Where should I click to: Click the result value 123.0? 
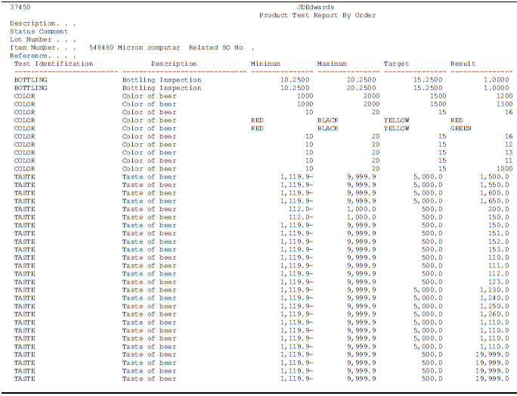499,282
